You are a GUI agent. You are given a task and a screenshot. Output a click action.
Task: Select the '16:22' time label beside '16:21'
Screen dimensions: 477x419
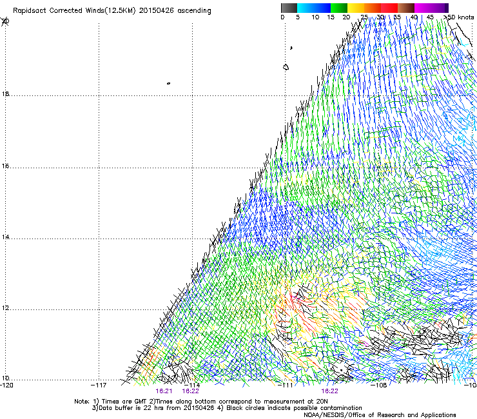click(190, 391)
